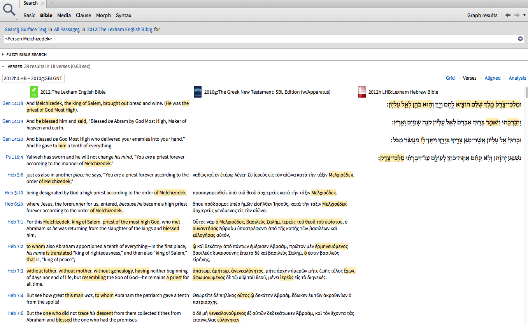
Task: Click the Lexham Hebrew Bible icon
Action: (362, 92)
